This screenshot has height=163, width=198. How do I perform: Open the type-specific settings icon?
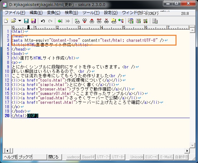138,21
